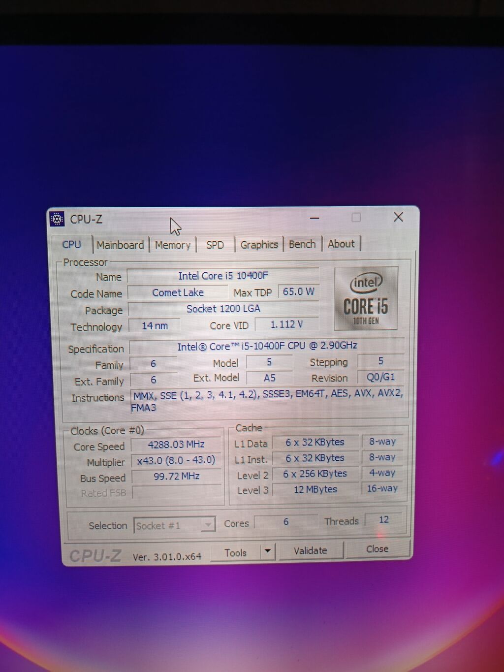Image resolution: width=504 pixels, height=672 pixels.
Task: Click the Stepping value 5
Action: pyautogui.click(x=380, y=361)
